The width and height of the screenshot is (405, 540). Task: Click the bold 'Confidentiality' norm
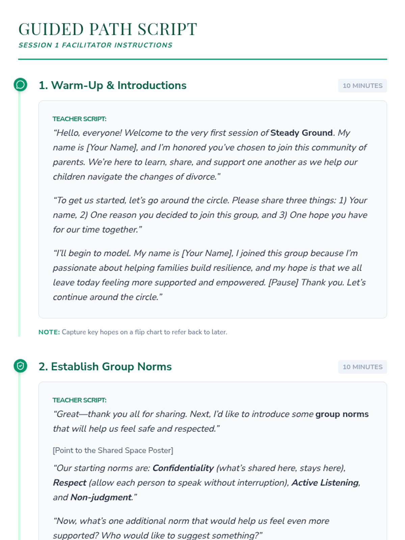click(183, 468)
